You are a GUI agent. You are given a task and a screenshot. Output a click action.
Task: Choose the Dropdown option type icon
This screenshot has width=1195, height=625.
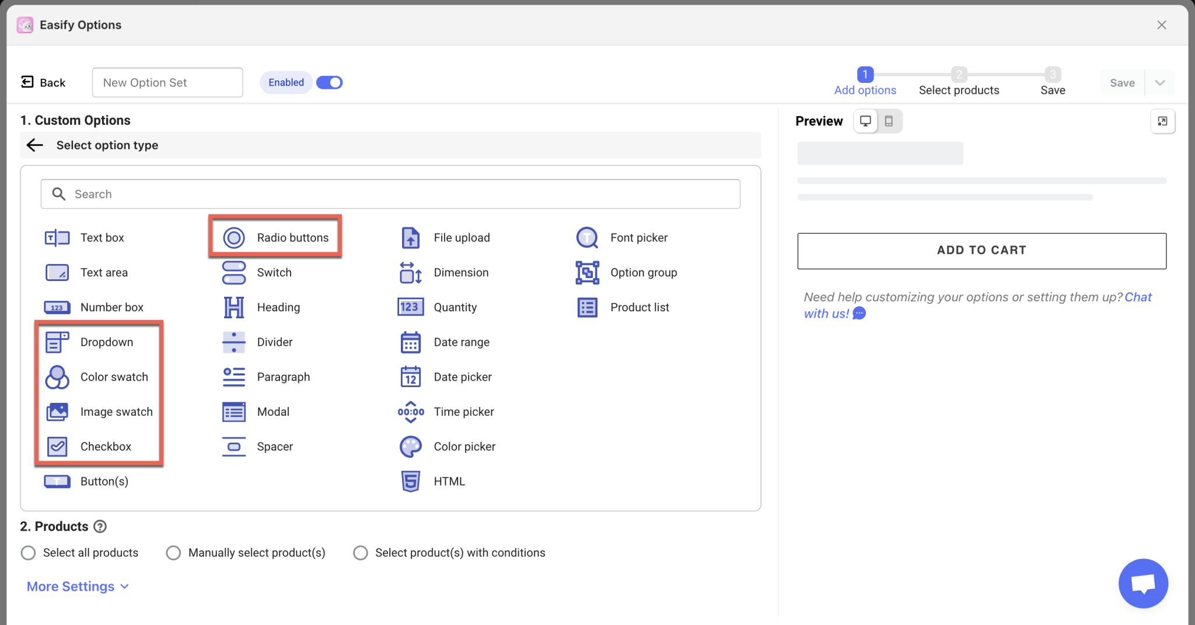[x=57, y=342]
